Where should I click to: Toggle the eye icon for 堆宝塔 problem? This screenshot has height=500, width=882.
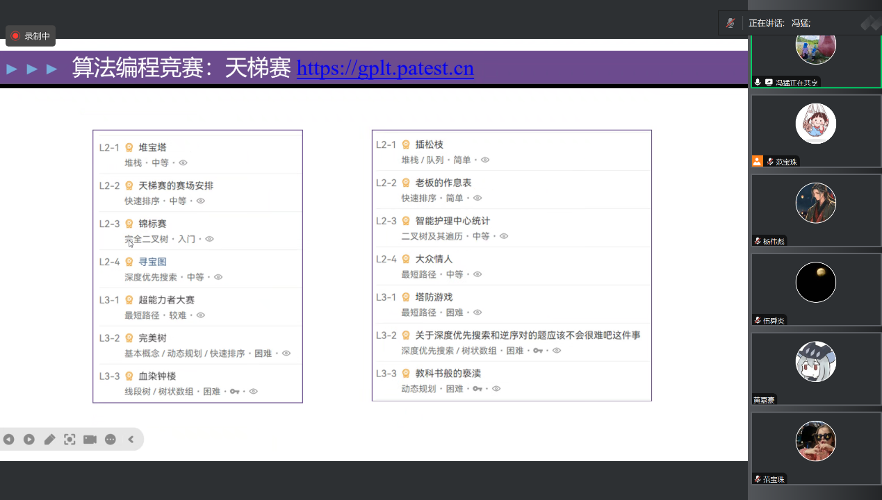[x=183, y=163]
